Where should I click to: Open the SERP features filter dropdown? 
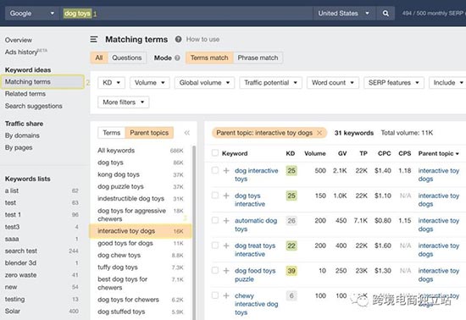(394, 82)
